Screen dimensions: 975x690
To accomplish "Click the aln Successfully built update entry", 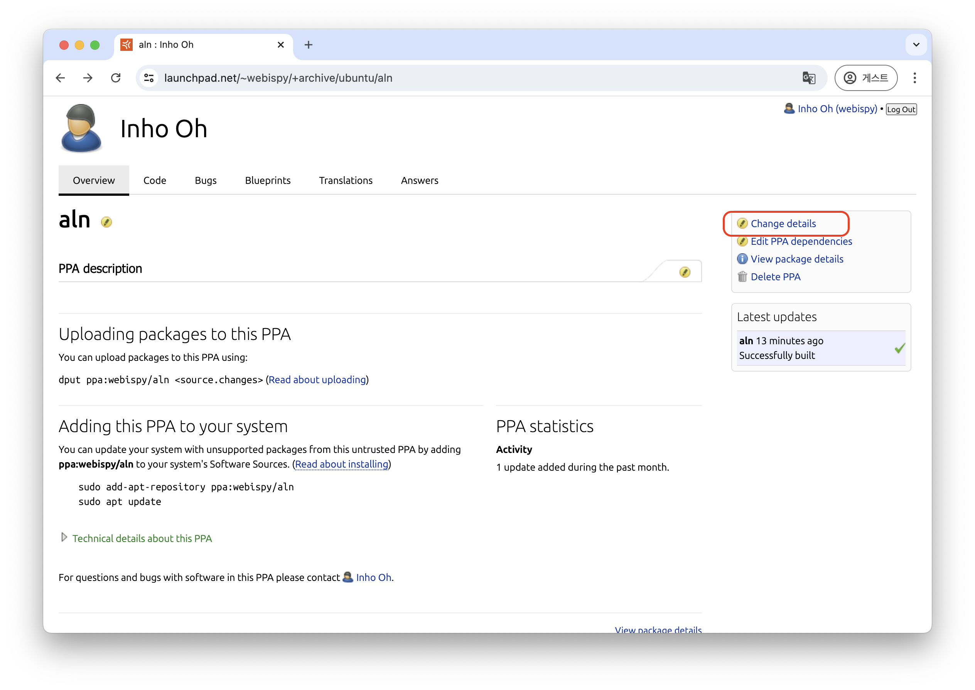I will pyautogui.click(x=821, y=348).
